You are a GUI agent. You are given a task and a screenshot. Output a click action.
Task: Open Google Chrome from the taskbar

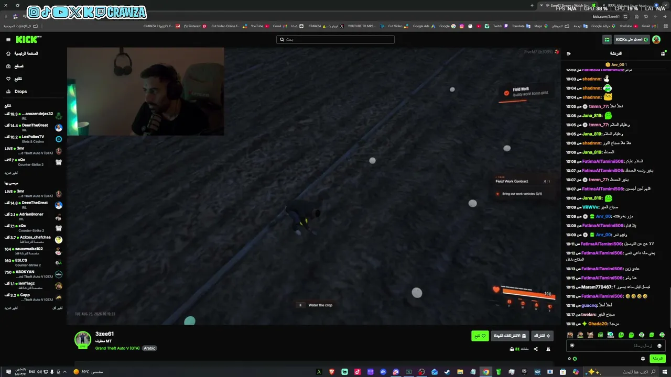click(x=486, y=372)
